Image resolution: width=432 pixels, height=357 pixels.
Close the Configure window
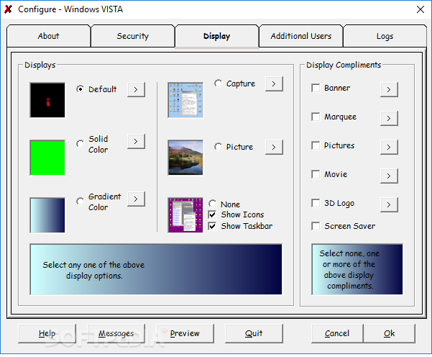coord(420,9)
